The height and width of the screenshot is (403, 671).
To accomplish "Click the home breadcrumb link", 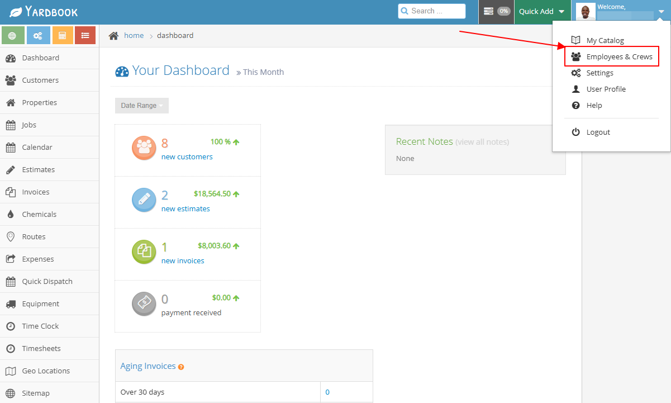I will tap(134, 35).
